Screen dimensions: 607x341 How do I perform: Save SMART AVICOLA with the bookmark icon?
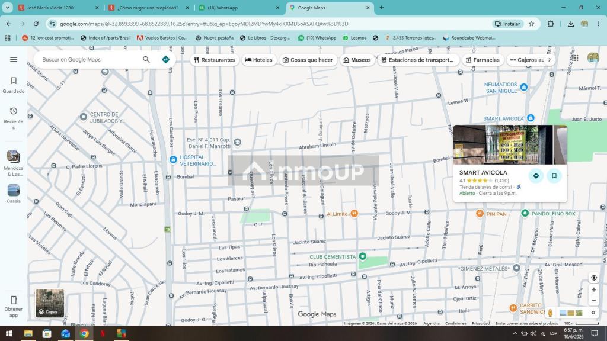point(554,176)
